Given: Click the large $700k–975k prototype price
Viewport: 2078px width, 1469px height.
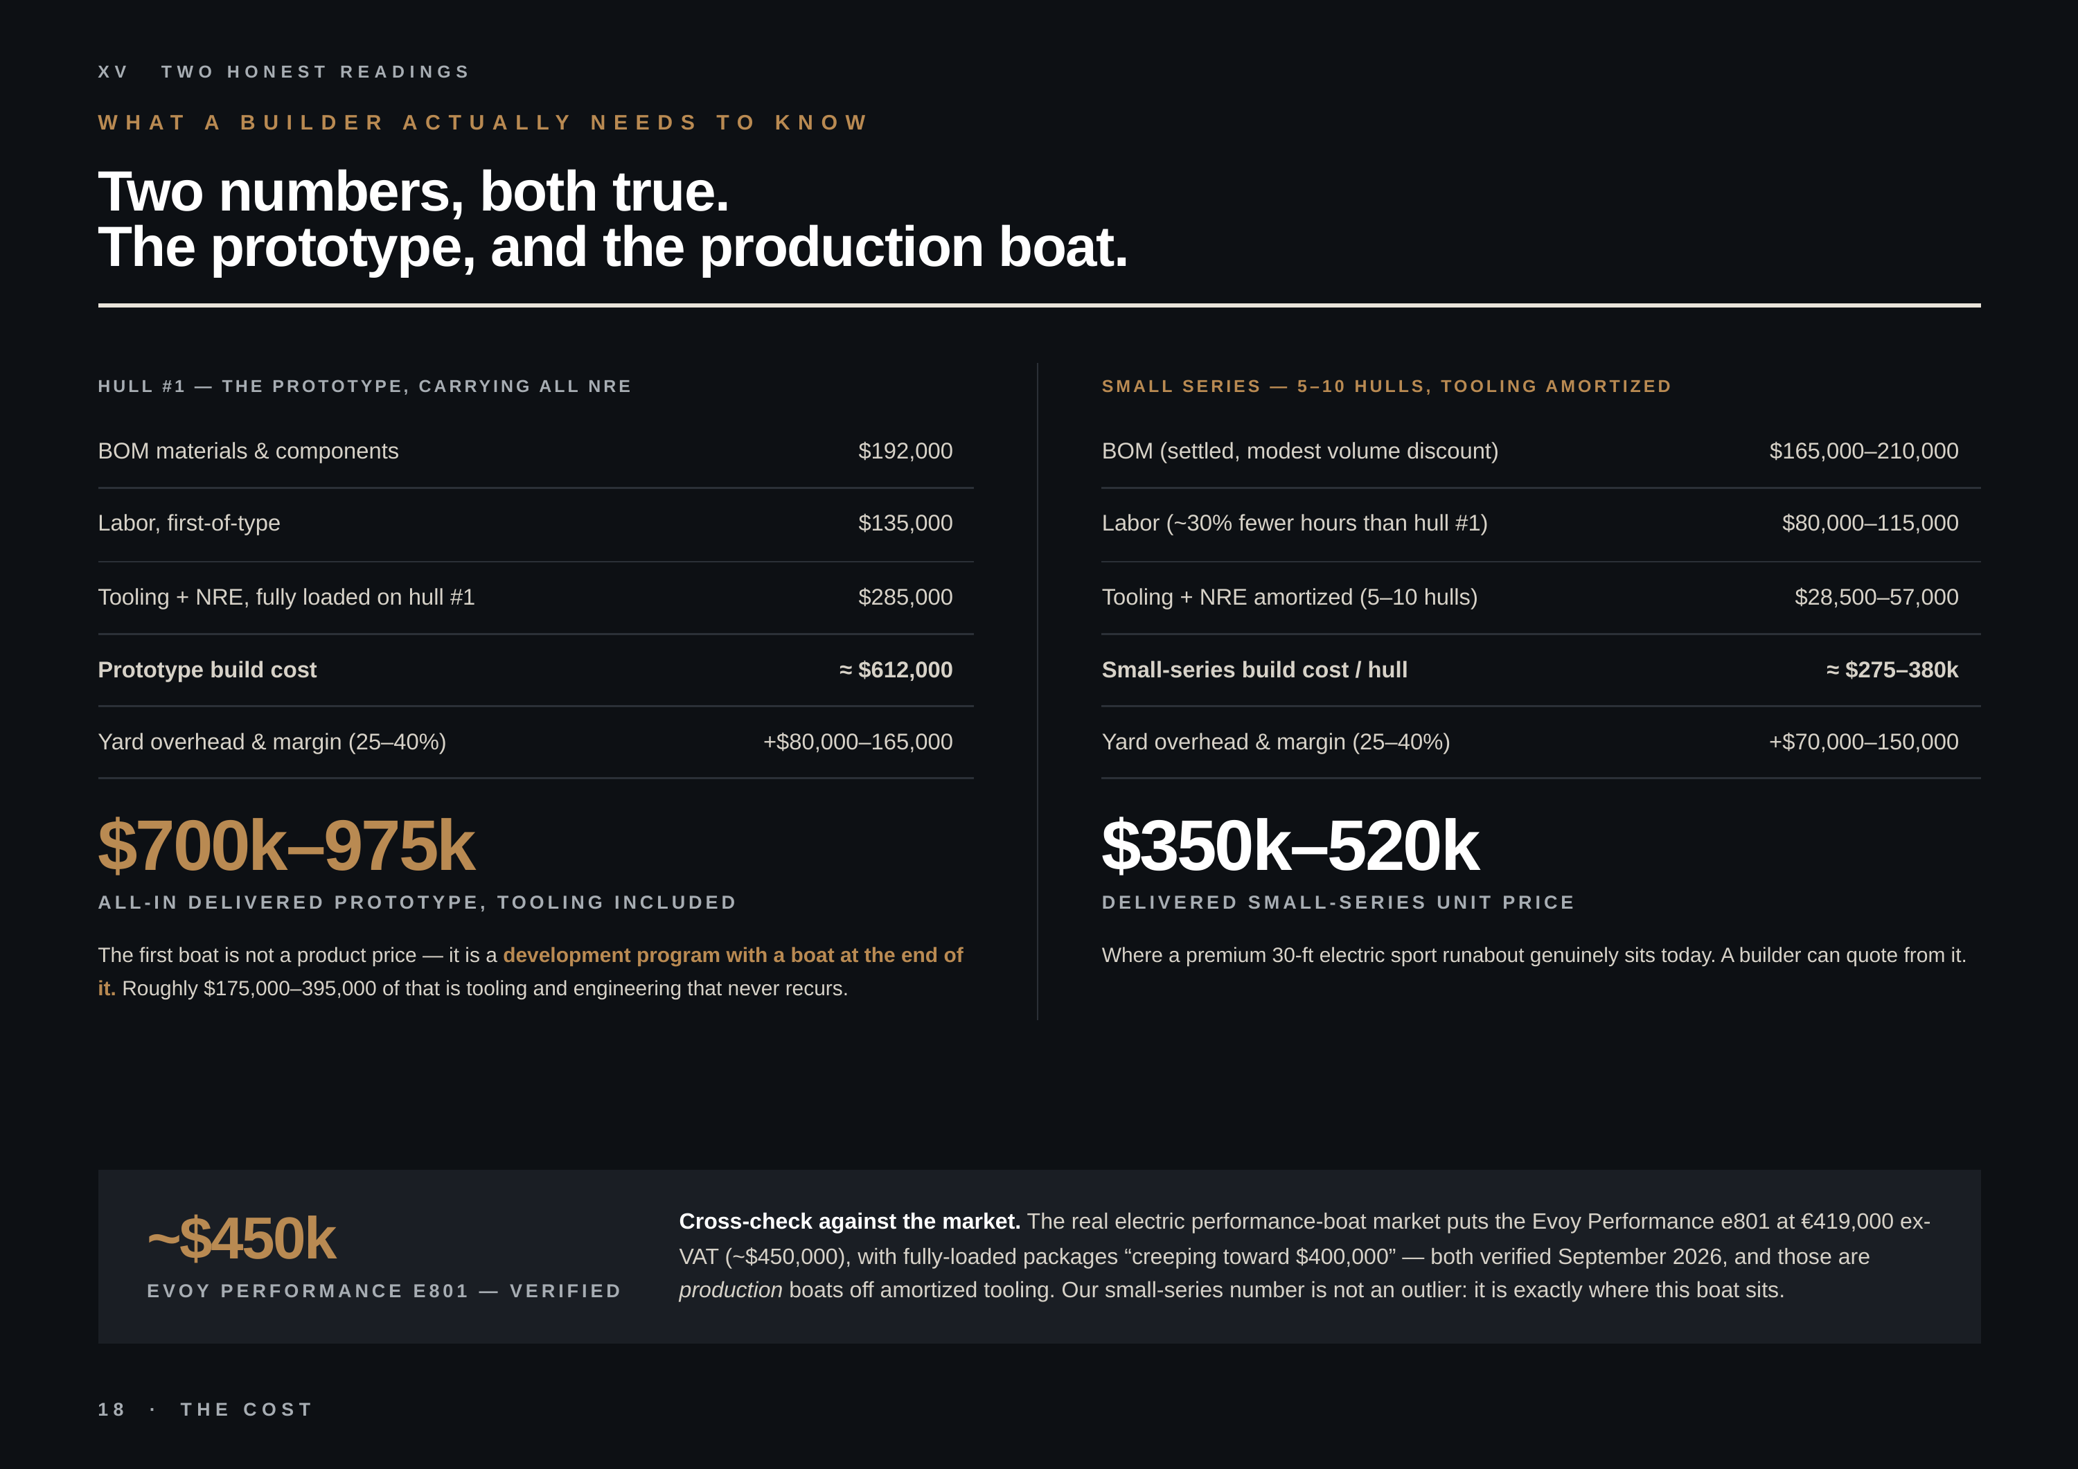Looking at the screenshot, I should point(286,846).
